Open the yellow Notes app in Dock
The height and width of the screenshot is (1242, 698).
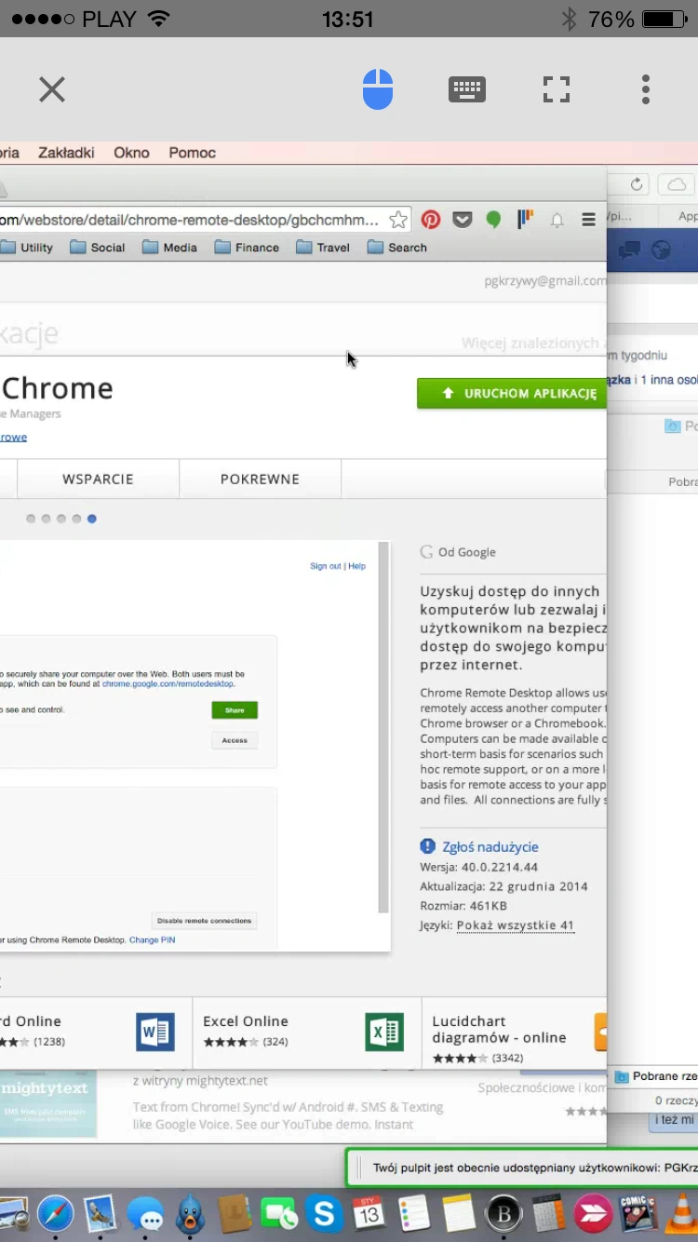[458, 1213]
